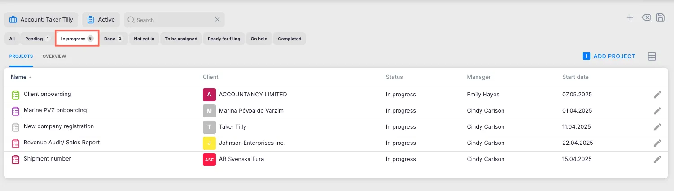Viewport: 674px width, 191px height.
Task: Edit the Shipment number project
Action: [657, 159]
